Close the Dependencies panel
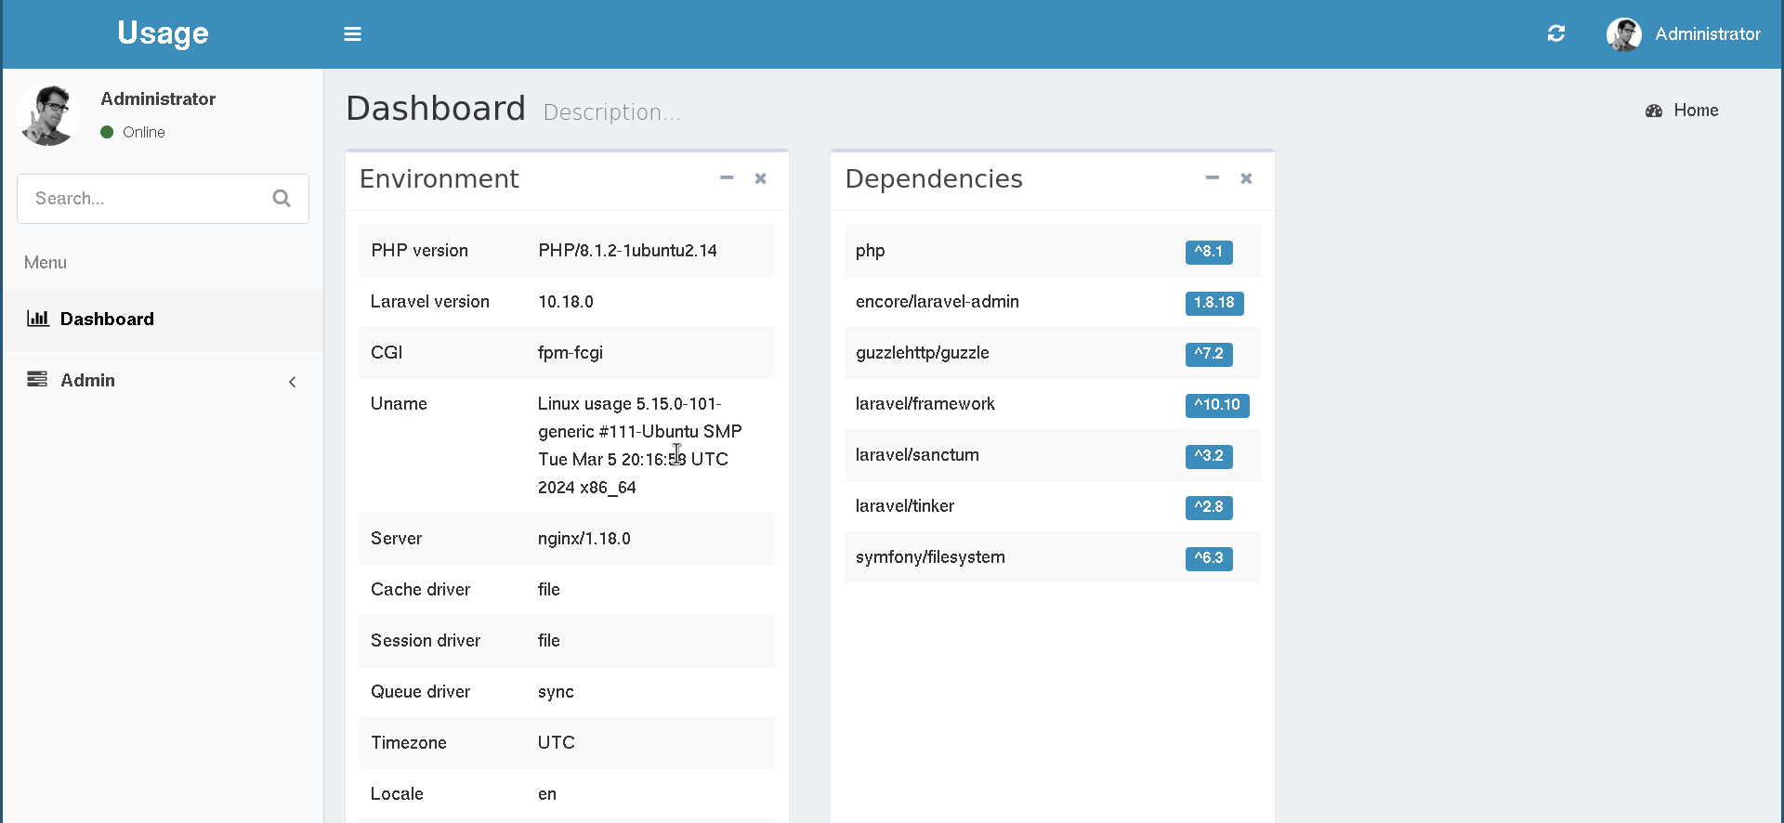Image resolution: width=1784 pixels, height=823 pixels. (x=1246, y=178)
